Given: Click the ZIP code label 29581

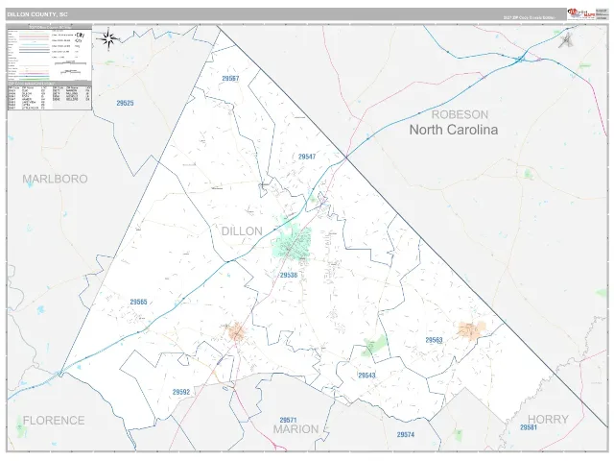Looking at the screenshot, I should click(x=529, y=427).
